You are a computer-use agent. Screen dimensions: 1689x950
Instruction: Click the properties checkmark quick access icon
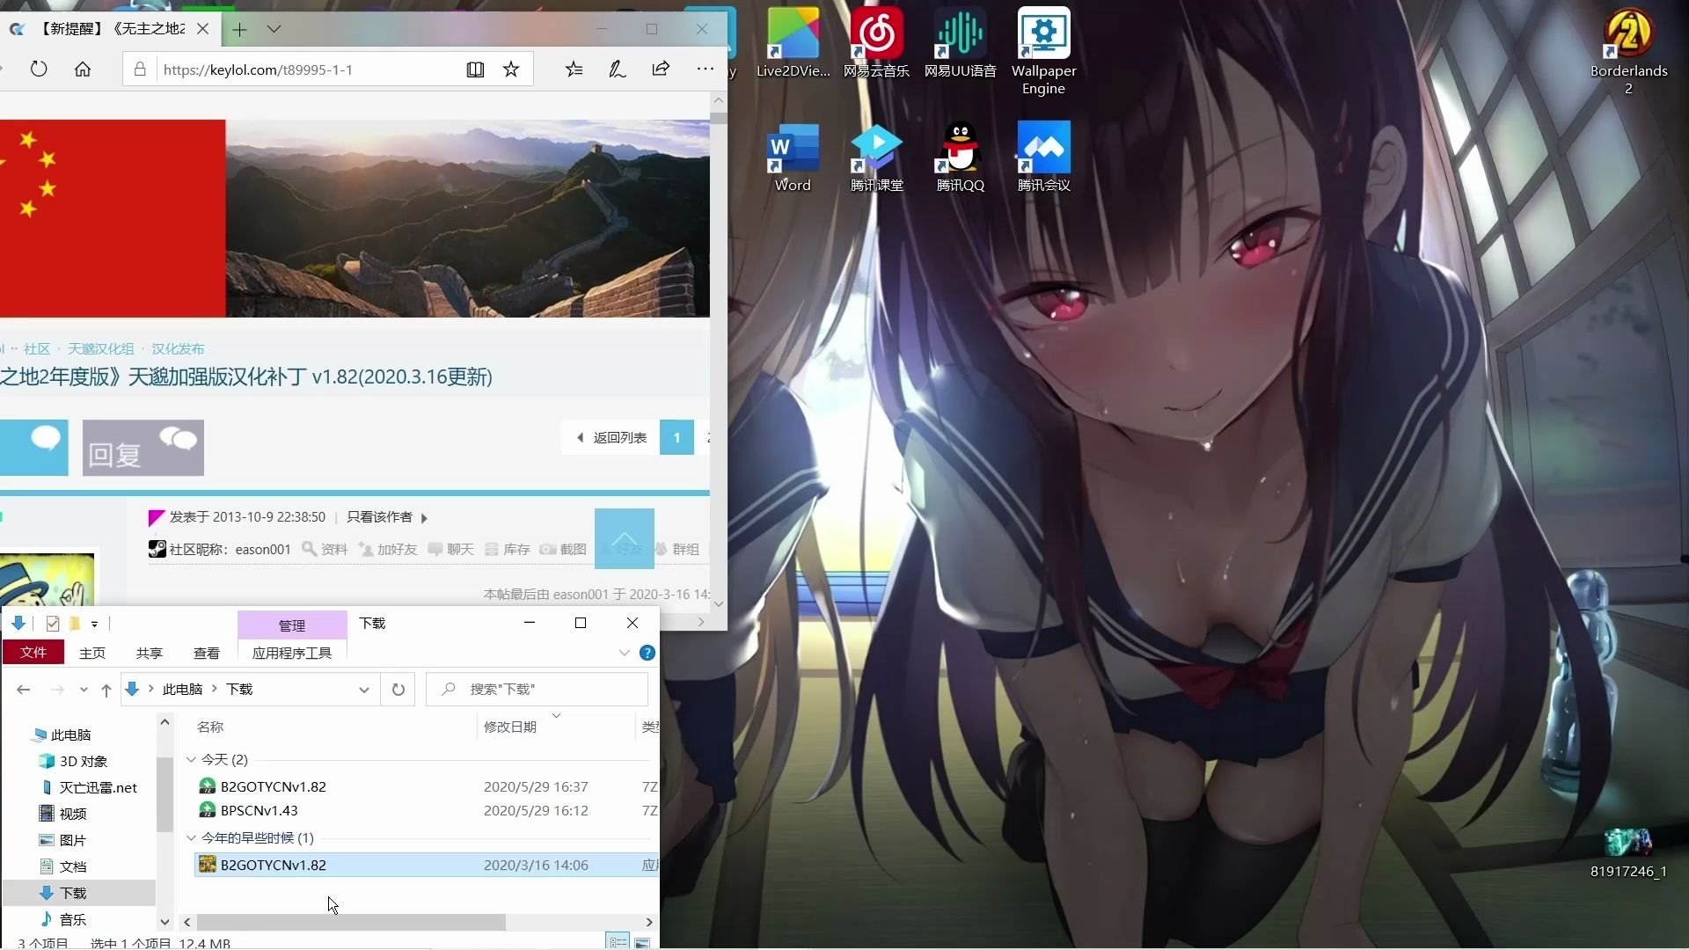tap(53, 624)
